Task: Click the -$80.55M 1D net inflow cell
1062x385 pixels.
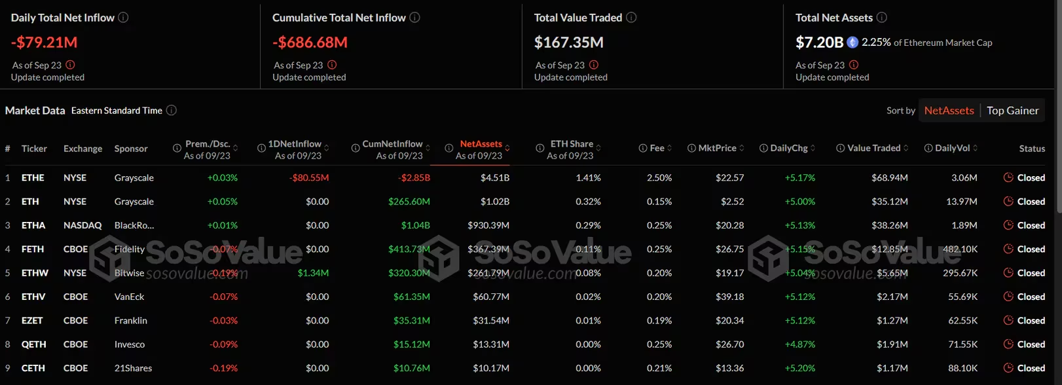Action: click(x=309, y=177)
